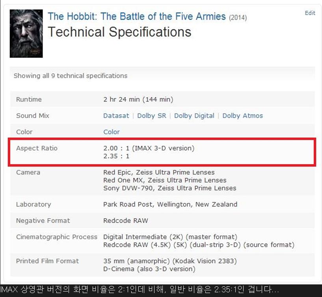Open the Dolby Atmos link
The width and height of the screenshot is (322, 297).
tap(242, 116)
